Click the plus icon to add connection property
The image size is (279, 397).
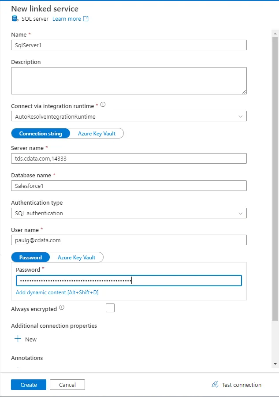point(17,339)
